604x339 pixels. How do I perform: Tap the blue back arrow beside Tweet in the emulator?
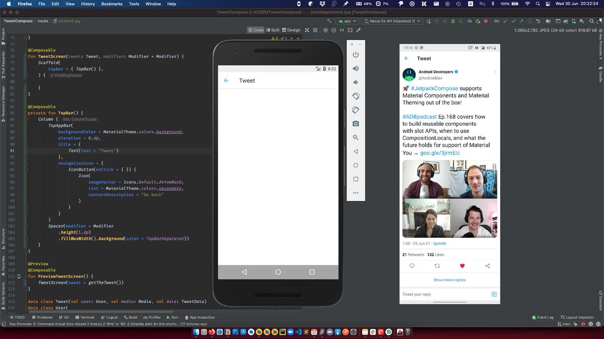(226, 80)
